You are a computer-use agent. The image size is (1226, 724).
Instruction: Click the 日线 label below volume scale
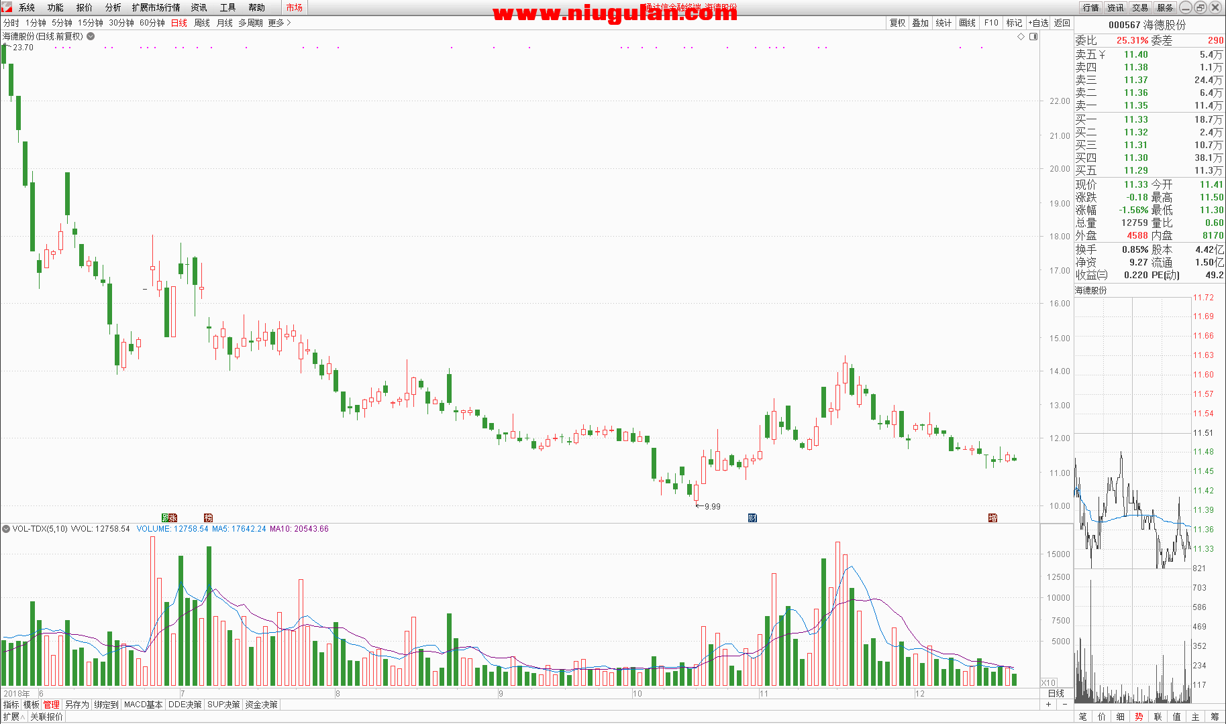(x=1056, y=693)
